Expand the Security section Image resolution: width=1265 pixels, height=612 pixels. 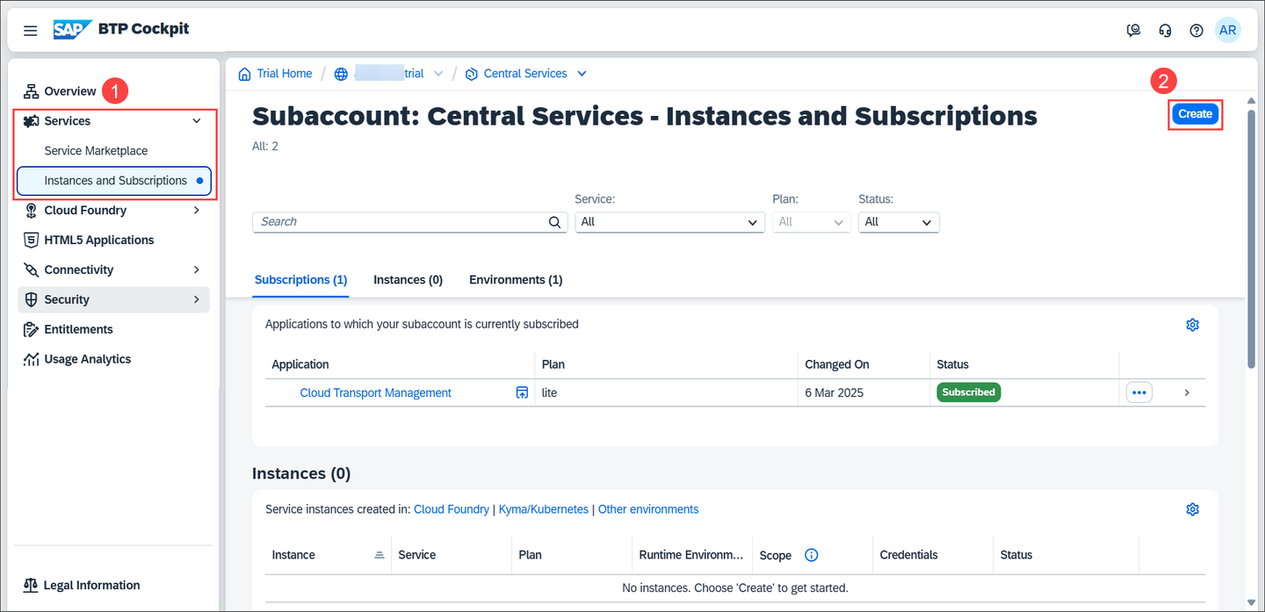(197, 300)
